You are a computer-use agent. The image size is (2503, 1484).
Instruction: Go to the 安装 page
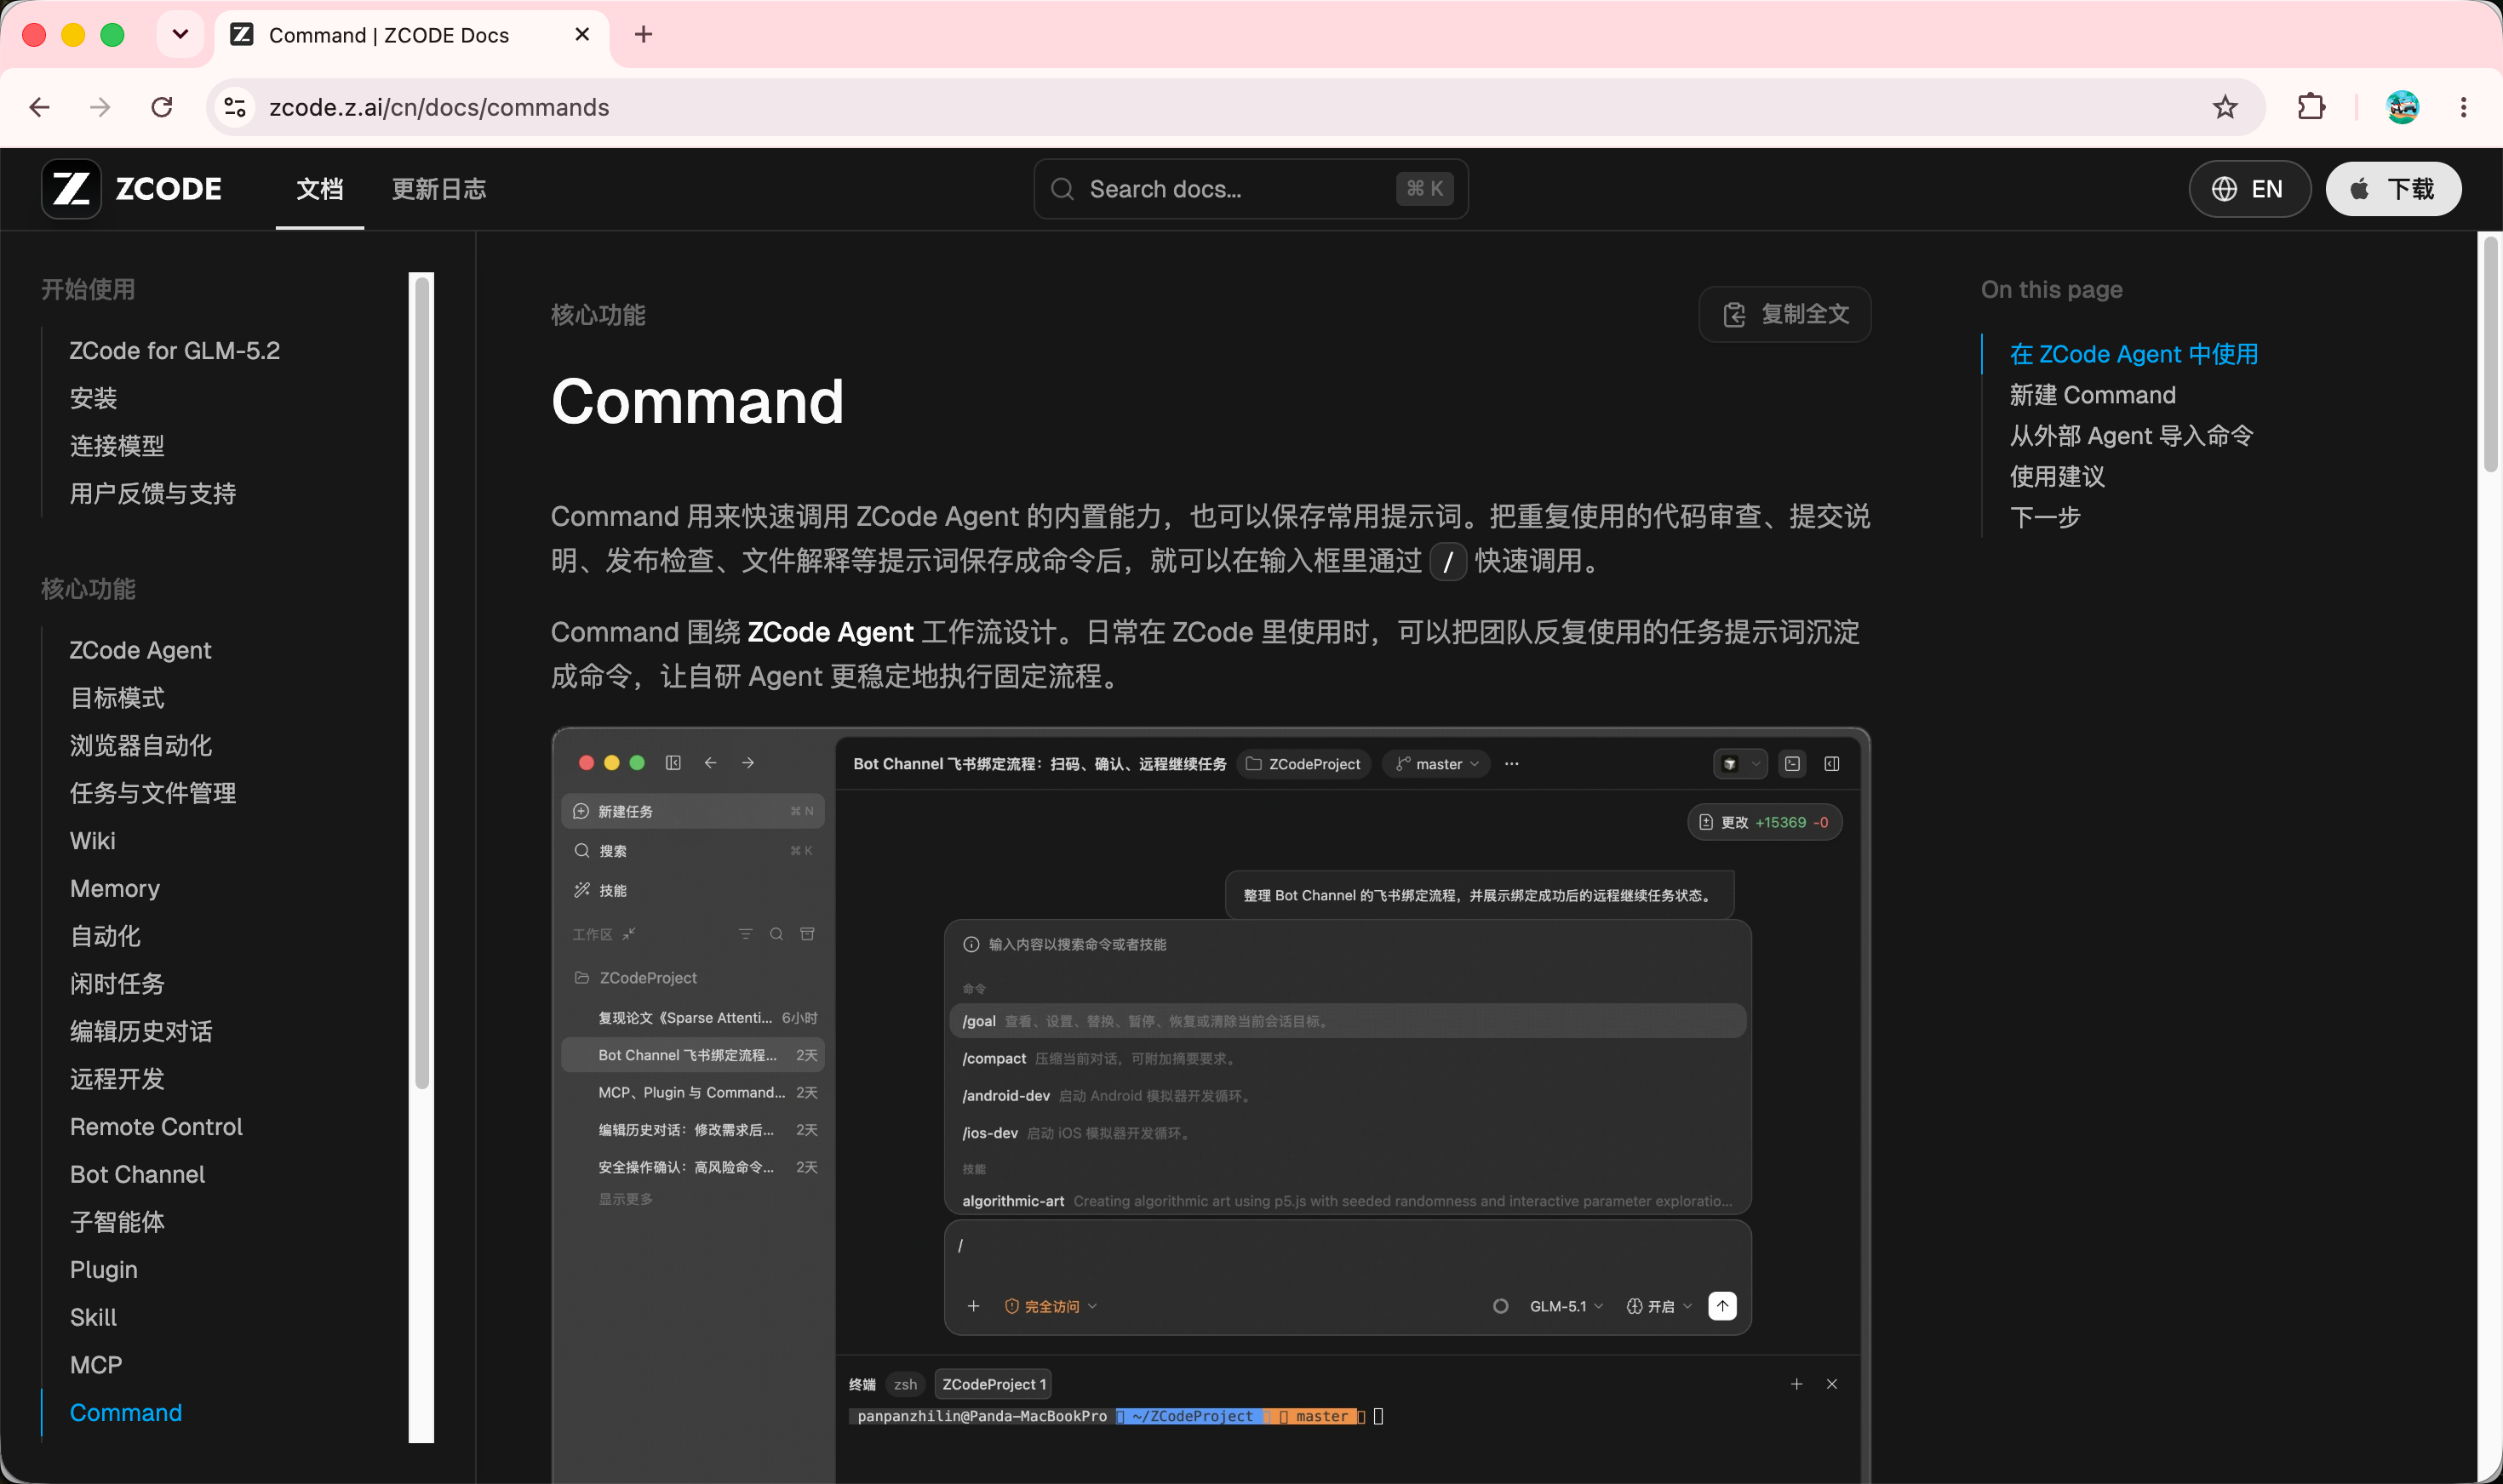(94, 398)
